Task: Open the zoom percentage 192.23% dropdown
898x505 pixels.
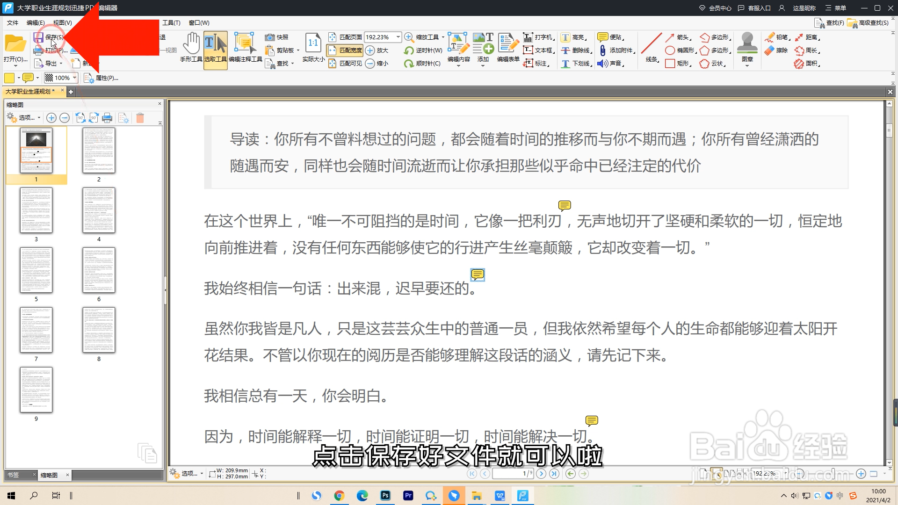Action: 398,37
